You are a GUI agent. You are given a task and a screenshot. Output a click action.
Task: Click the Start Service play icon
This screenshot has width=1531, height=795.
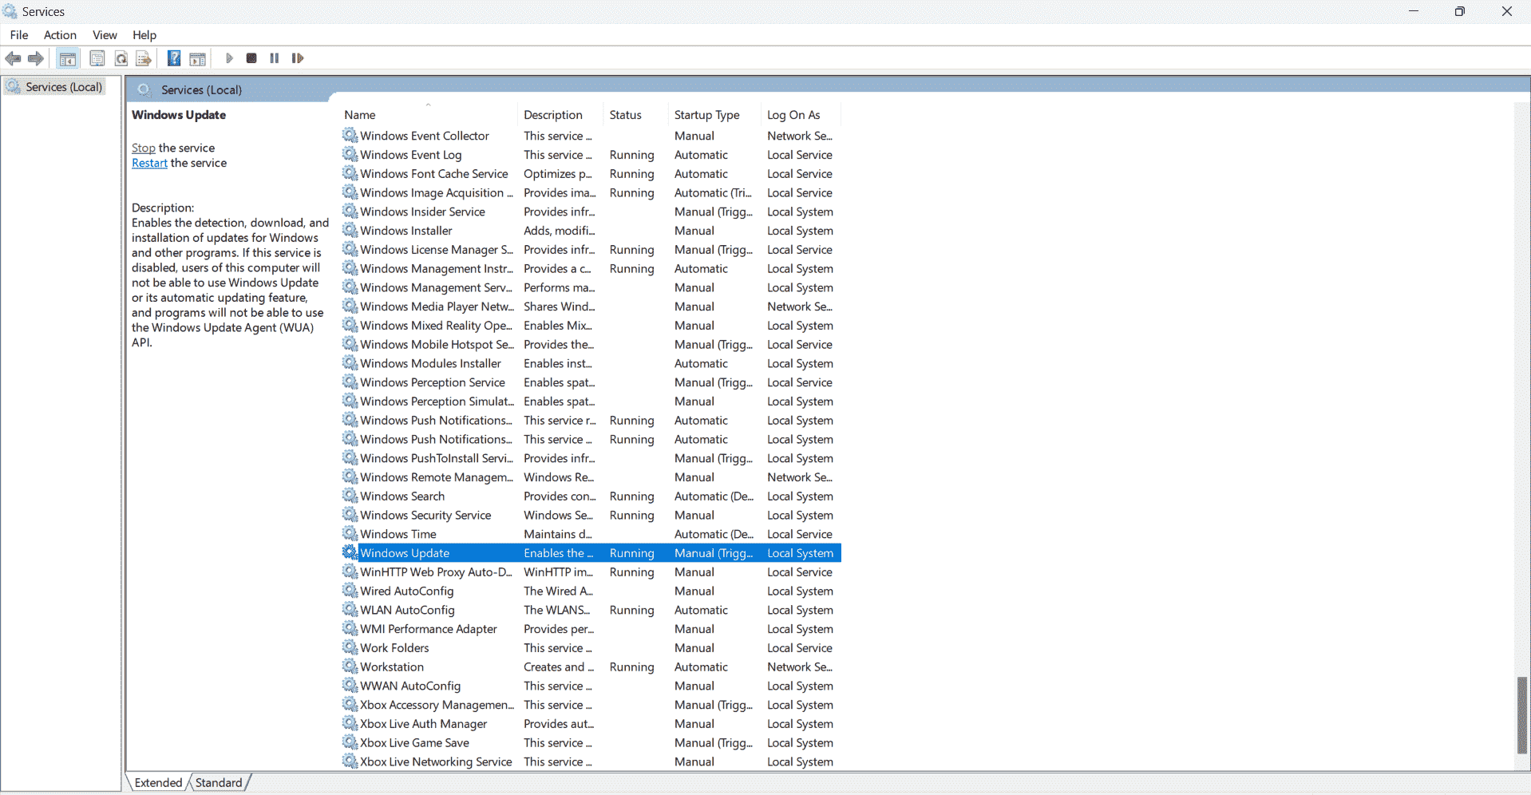pyautogui.click(x=229, y=58)
